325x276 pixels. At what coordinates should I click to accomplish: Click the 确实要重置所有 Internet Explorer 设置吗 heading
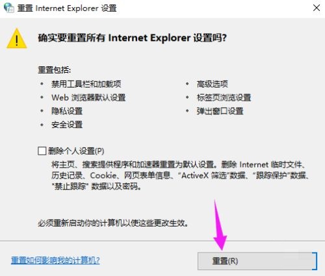[132, 38]
